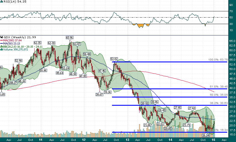Select the 50.0%: 35.05 Fibonacci label

(218, 95)
